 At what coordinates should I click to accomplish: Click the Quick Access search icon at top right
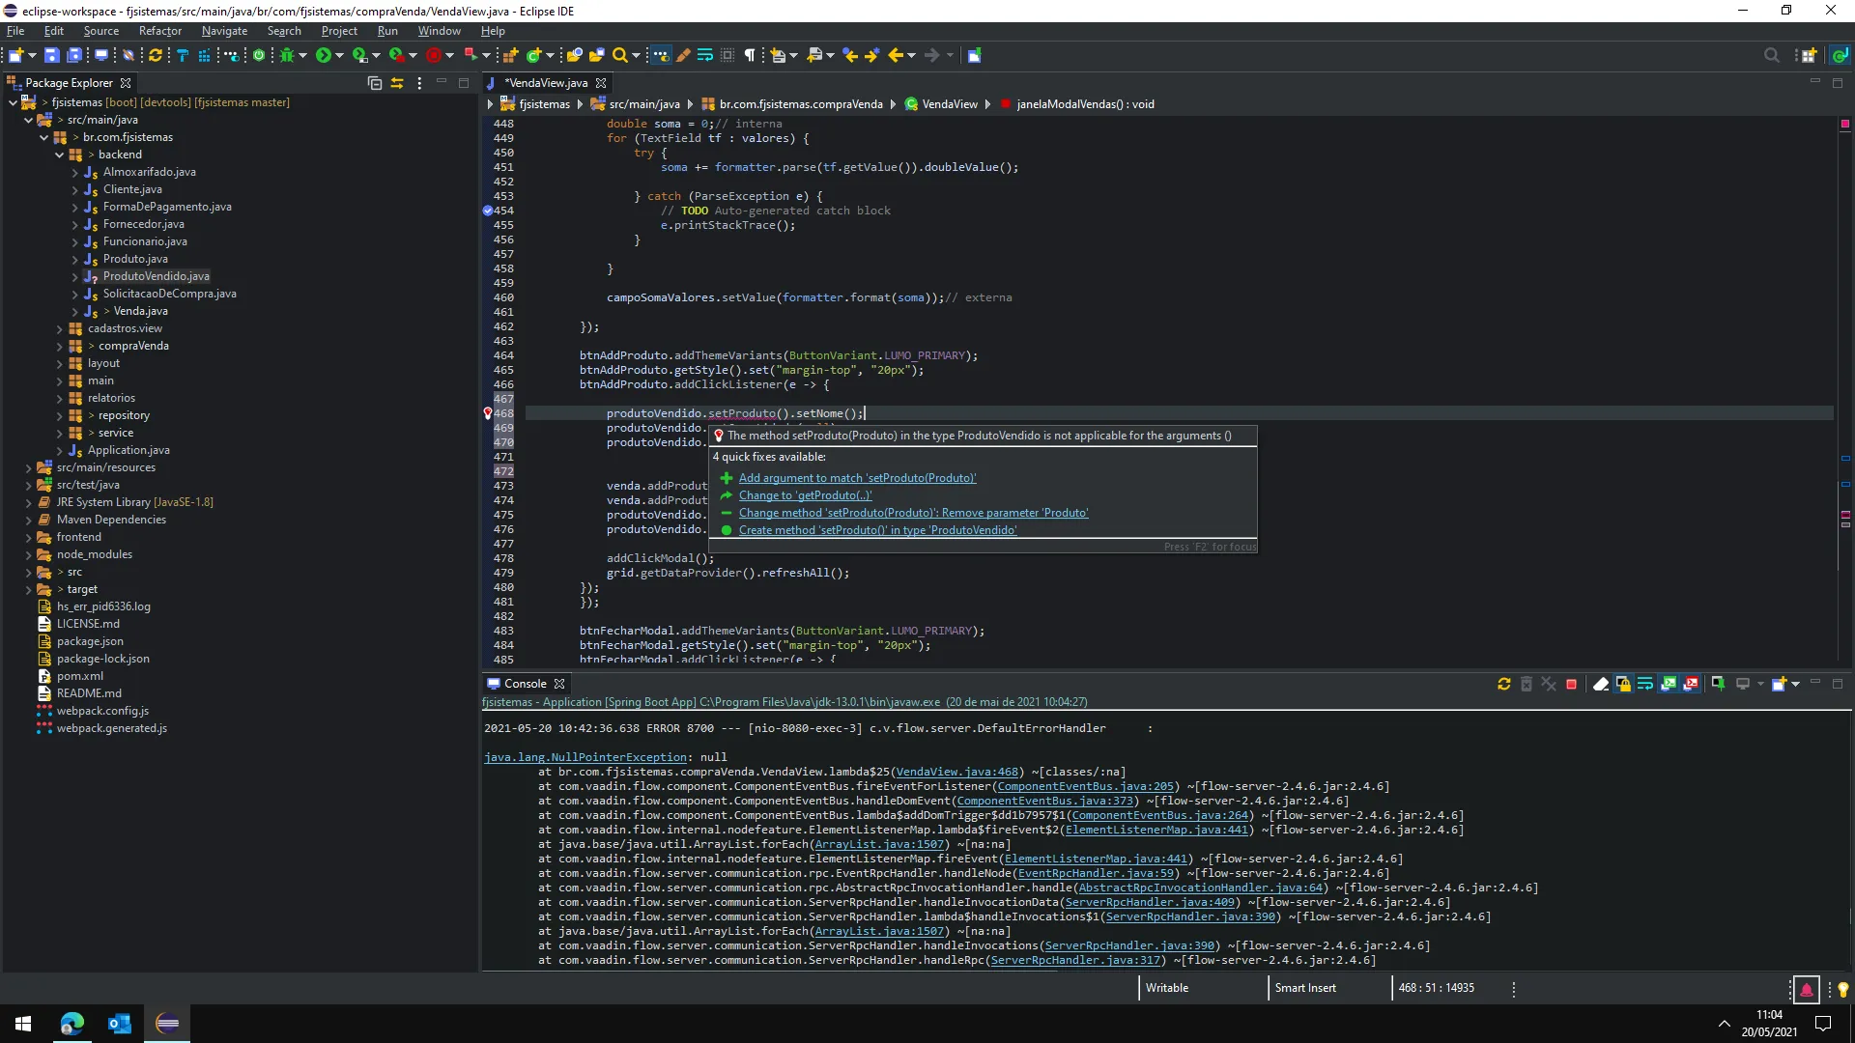[1772, 55]
